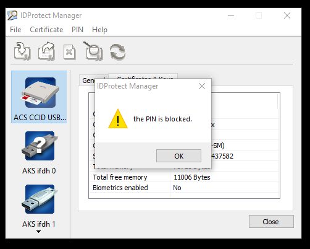Open the Certificate menu

coord(46,30)
